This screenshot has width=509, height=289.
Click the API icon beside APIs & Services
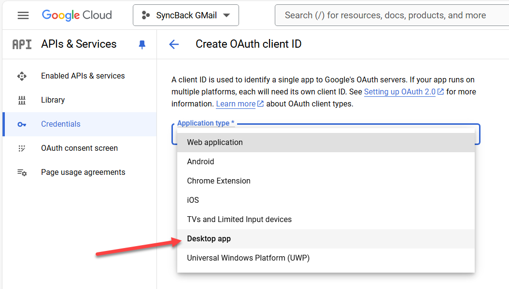click(x=22, y=44)
